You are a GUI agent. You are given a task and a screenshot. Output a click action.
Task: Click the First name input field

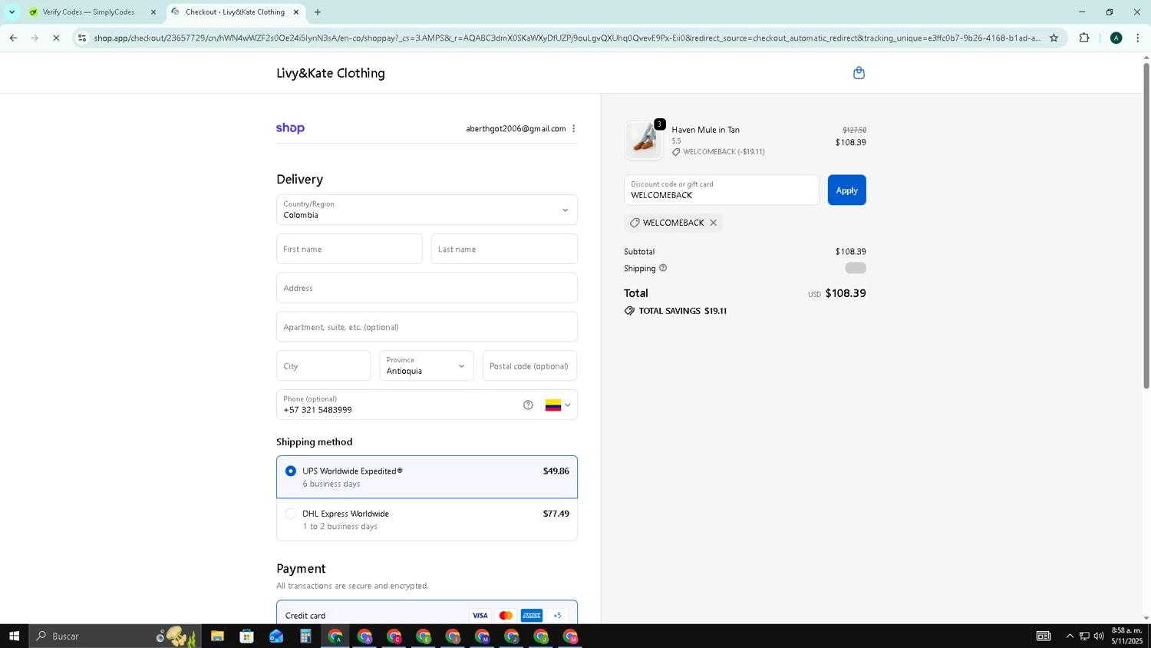(349, 249)
